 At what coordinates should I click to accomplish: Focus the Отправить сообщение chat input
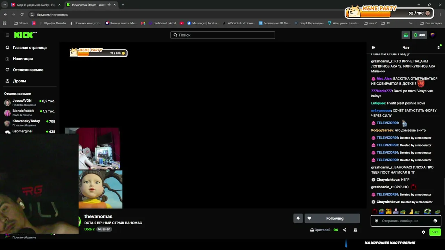[406, 221]
